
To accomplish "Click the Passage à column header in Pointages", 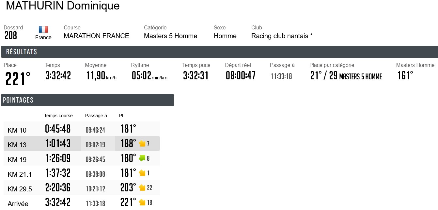I will [x=96, y=116].
